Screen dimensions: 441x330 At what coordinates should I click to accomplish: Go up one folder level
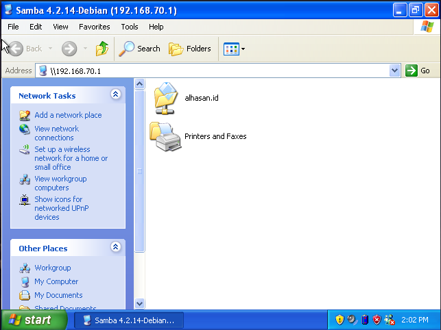coord(102,49)
